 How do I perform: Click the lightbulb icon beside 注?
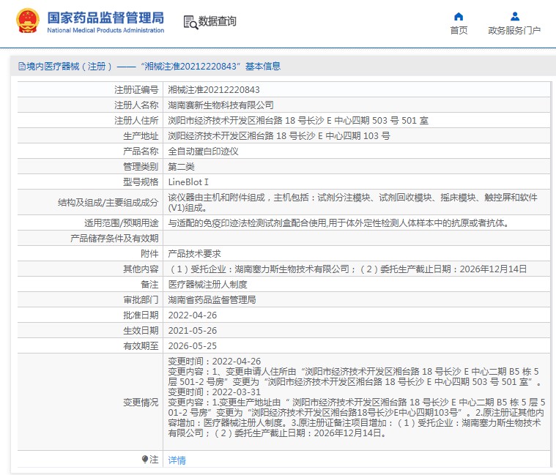coord(145,460)
